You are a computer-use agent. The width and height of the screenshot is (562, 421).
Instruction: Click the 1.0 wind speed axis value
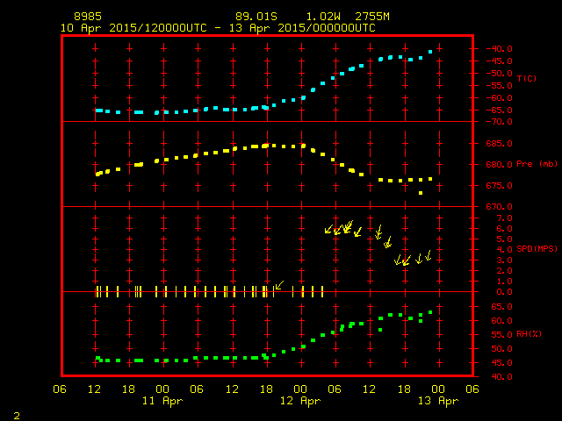pyautogui.click(x=504, y=282)
